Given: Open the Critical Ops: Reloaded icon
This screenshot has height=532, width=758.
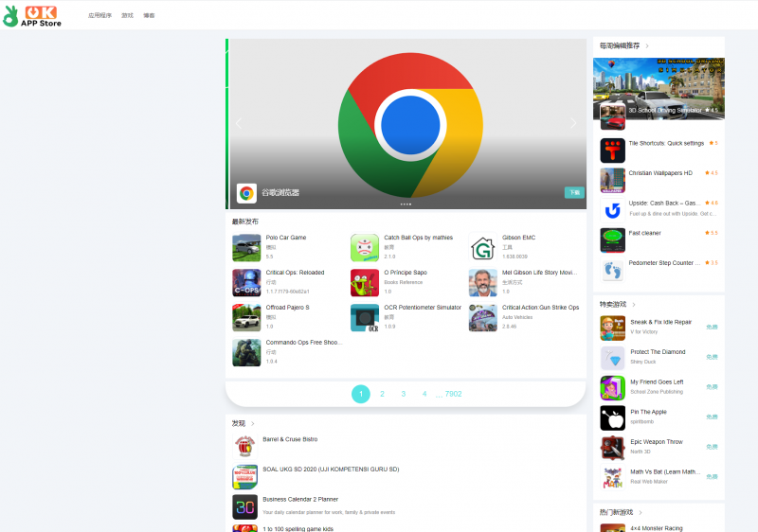Looking at the screenshot, I should coord(246,282).
